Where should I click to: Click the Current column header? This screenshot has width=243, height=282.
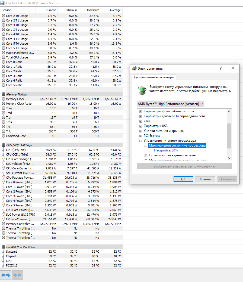47,10
